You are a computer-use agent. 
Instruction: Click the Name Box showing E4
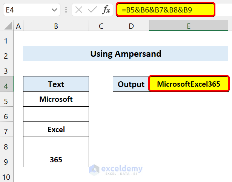click(32, 10)
